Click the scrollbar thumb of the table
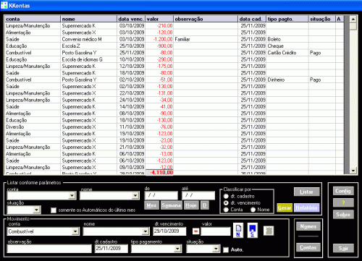Viewport: 362px width, 261px height. point(353,26)
